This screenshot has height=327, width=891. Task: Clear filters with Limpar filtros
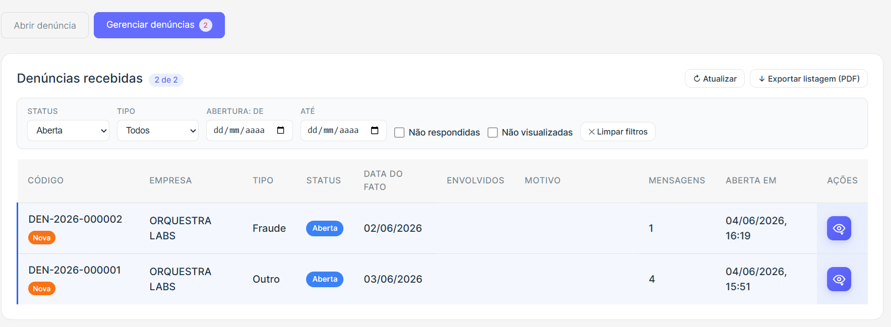pos(618,132)
